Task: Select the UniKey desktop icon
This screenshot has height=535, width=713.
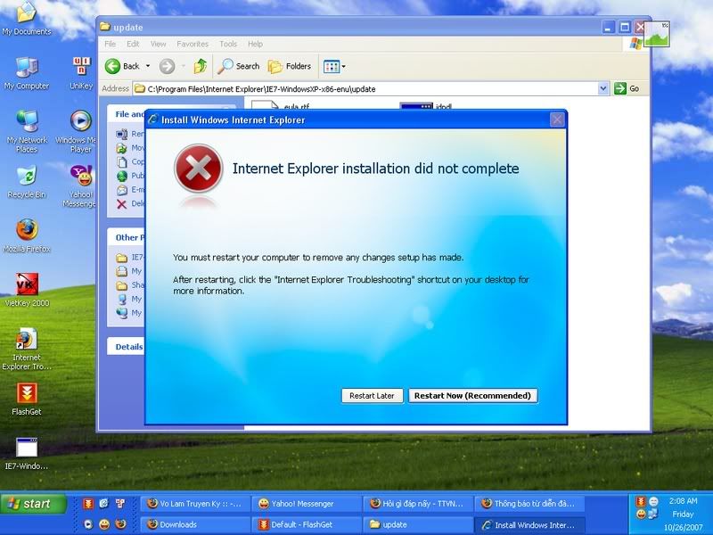Action: 81,73
